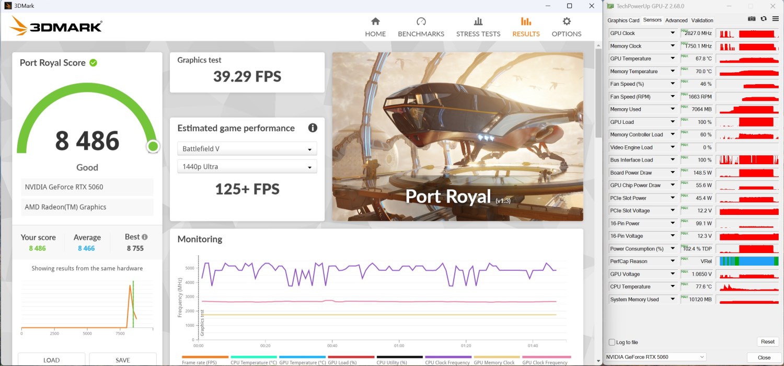Open the 1440p Ultra resolution dropdown
Image resolution: width=784 pixels, height=366 pixels.
pyautogui.click(x=247, y=166)
